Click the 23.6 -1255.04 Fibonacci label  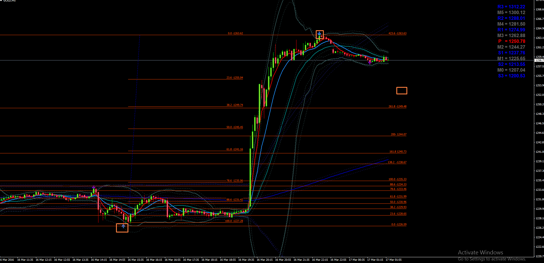[x=235, y=78]
